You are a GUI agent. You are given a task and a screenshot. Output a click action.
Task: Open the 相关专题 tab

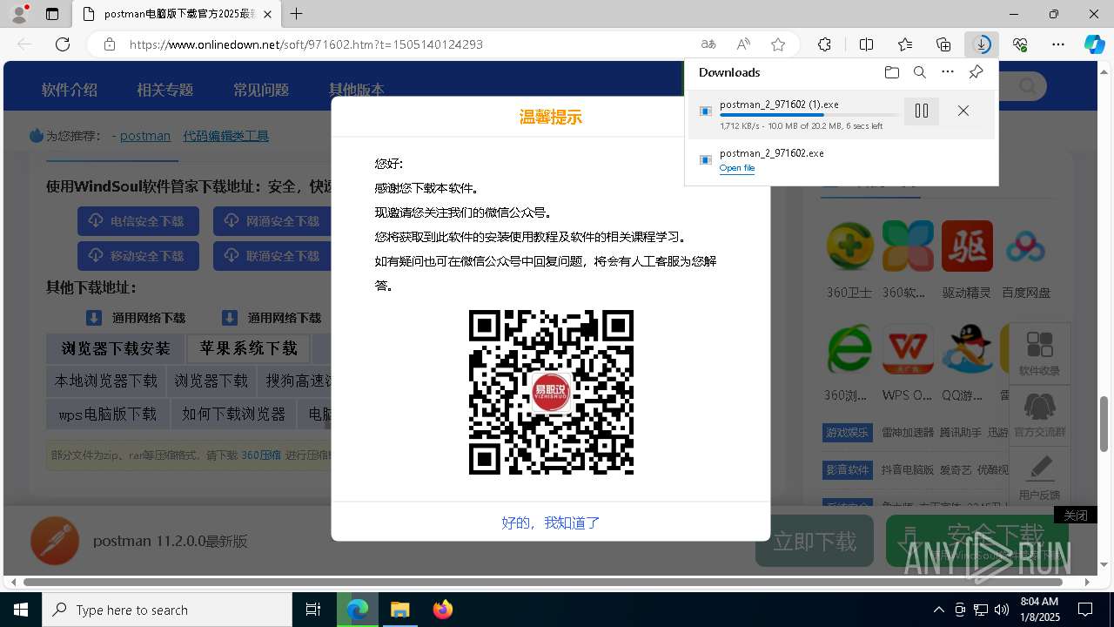pyautogui.click(x=164, y=90)
